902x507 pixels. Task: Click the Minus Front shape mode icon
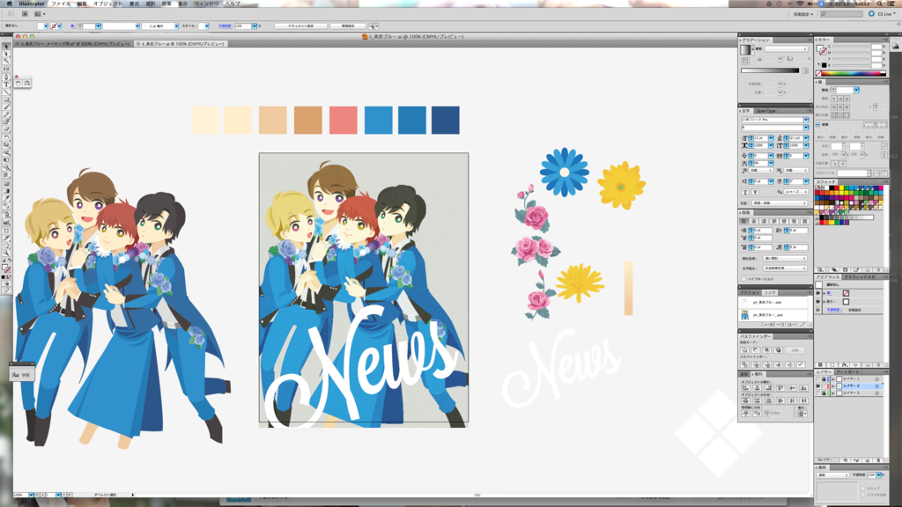click(755, 350)
